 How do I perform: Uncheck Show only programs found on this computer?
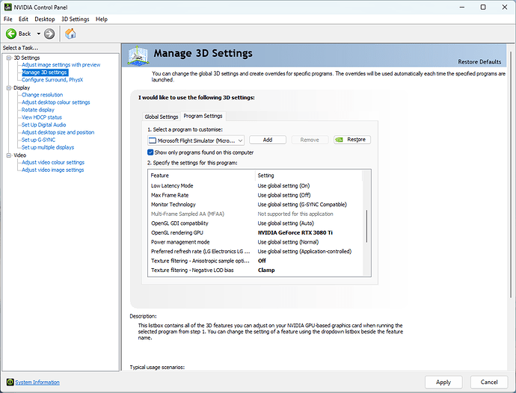151,152
